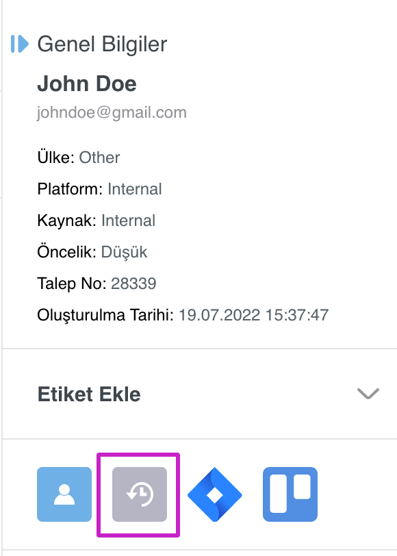This screenshot has width=397, height=556.
Task: Open the history clock icon button
Action: click(x=140, y=494)
